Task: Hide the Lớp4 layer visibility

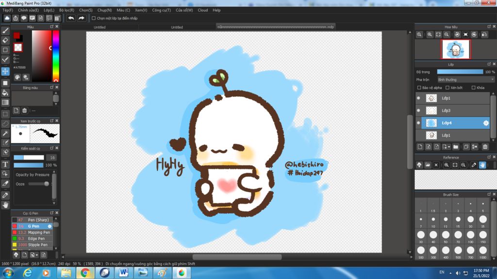Action: click(418, 123)
